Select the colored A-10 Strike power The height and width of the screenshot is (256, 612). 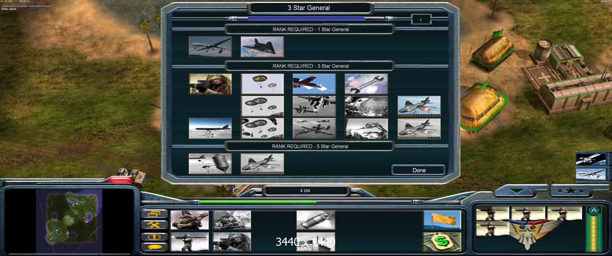click(314, 84)
